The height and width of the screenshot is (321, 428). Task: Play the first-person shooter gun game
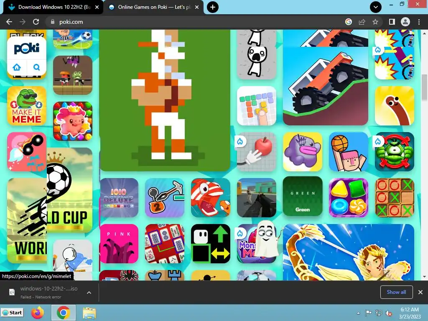point(257,198)
